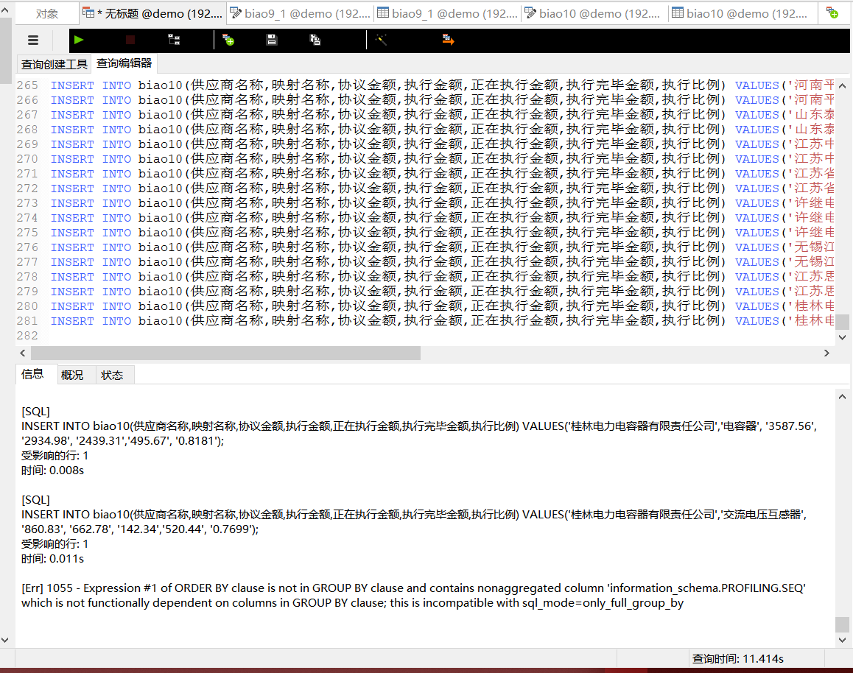853x673 pixels.
Task: Click line number 270 in the editor
Action: pyautogui.click(x=27, y=159)
